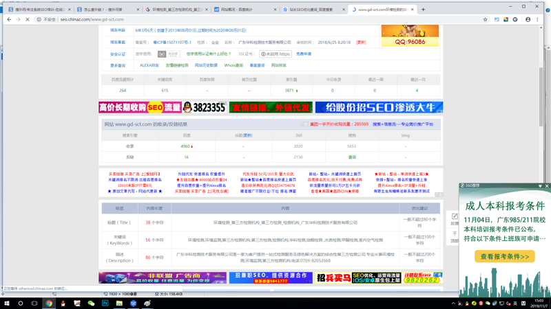Image resolution: width=551 pixels, height=309 pixels.
Task: Click the QQ:96086 advertisement banner
Action: pos(410,37)
